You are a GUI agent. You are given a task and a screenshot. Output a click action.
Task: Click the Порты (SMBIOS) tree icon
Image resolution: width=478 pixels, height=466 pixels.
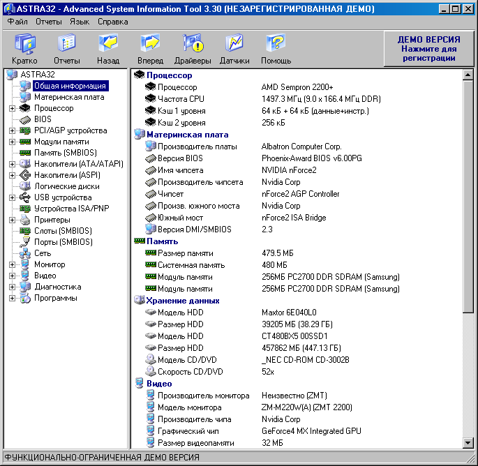[x=25, y=241]
